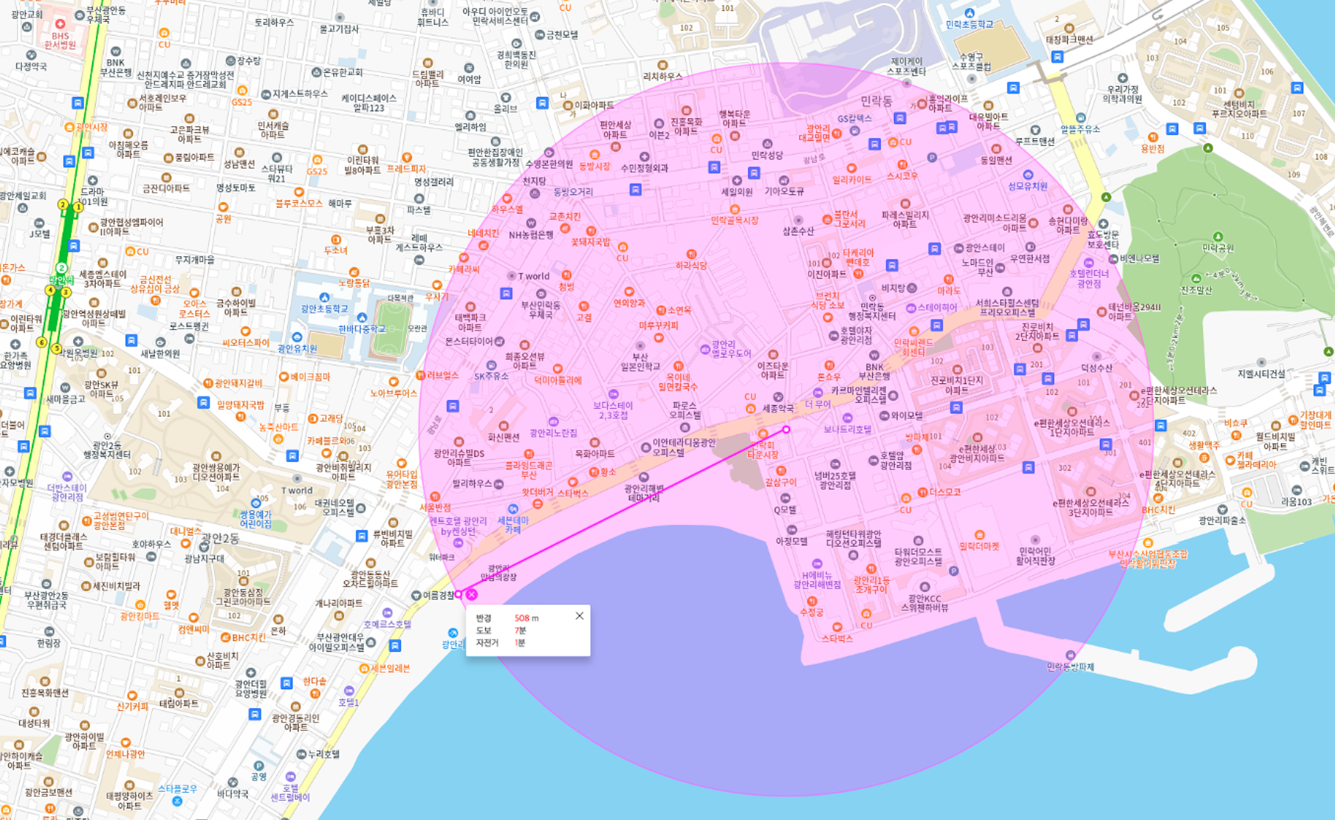The width and height of the screenshot is (1335, 820).
Task: Click the blue 광안리 beach icon
Action: click(x=452, y=633)
